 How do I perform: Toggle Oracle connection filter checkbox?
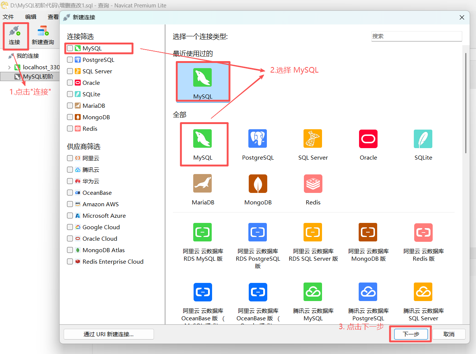[70, 83]
